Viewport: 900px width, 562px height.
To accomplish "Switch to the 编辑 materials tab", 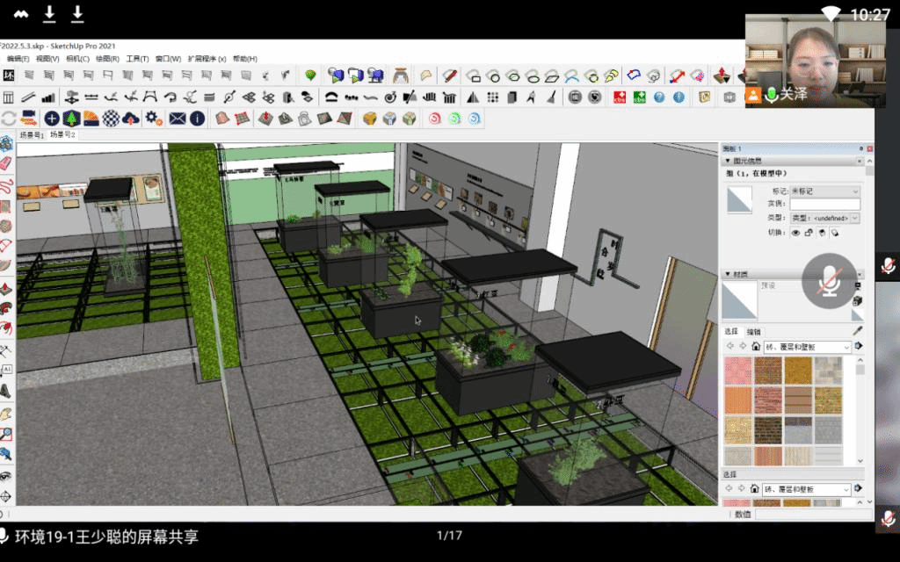I will point(754,331).
